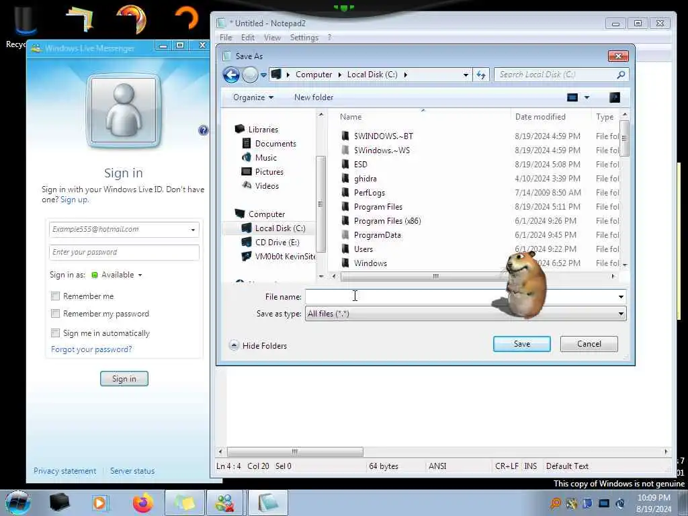The width and height of the screenshot is (688, 516).
Task: Click the Notepad2 taskbar icon
Action: tap(268, 503)
